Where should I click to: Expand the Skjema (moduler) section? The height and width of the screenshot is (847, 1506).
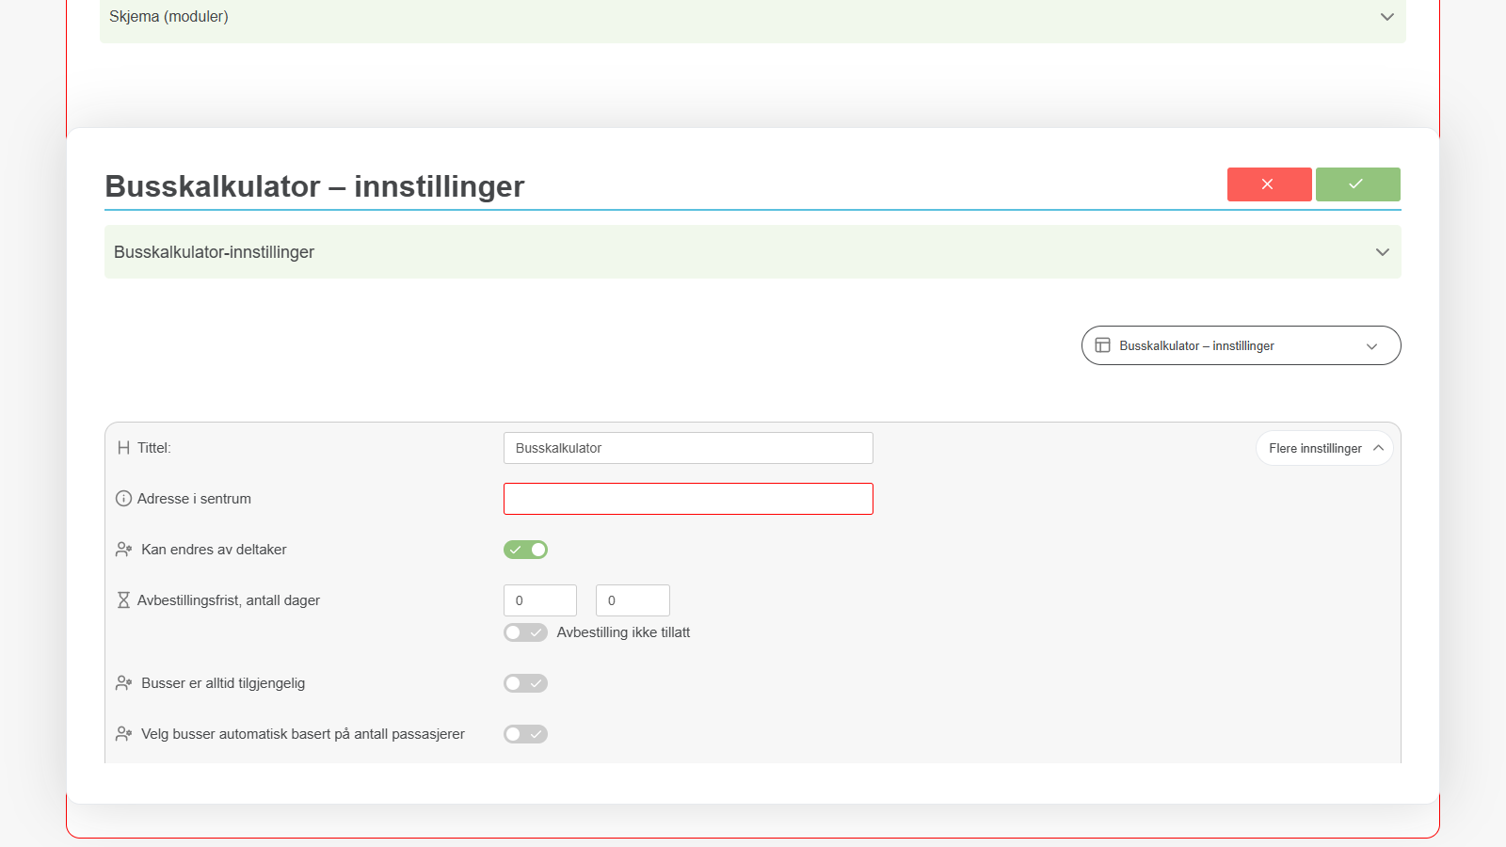pos(753,17)
